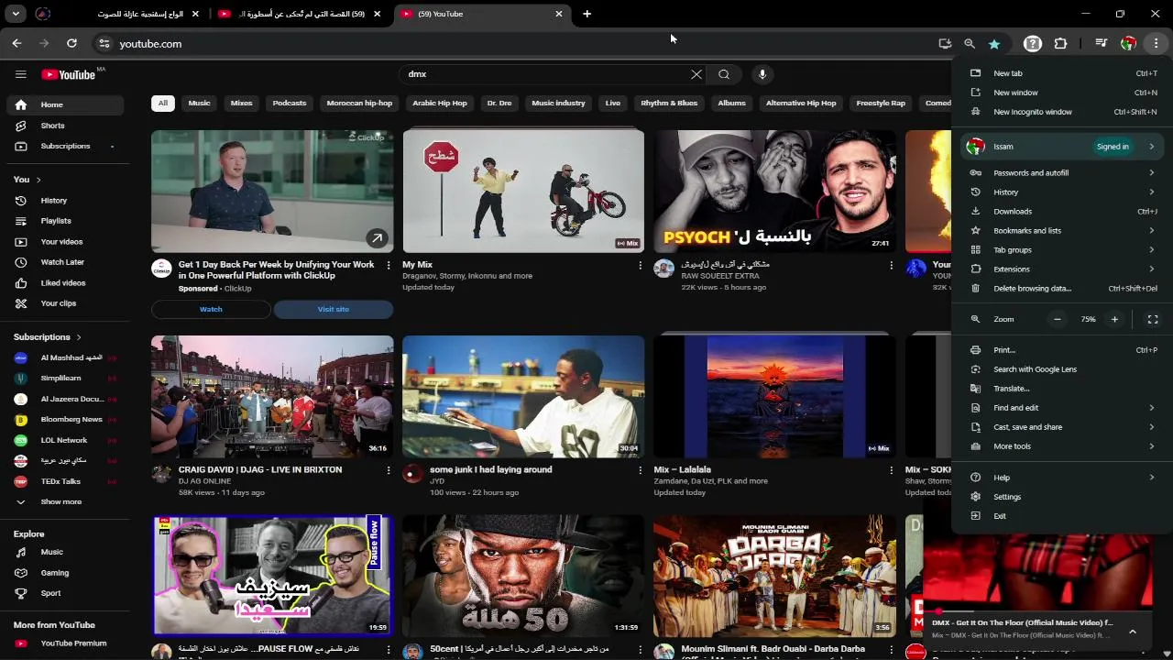1173x660 pixels.
Task: Show more subscriptions
Action: (x=64, y=502)
